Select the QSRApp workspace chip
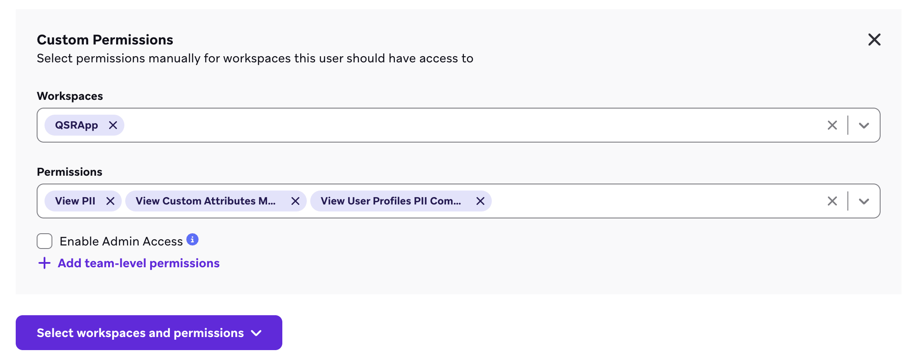Viewport: 912px width, 361px height. tap(76, 125)
